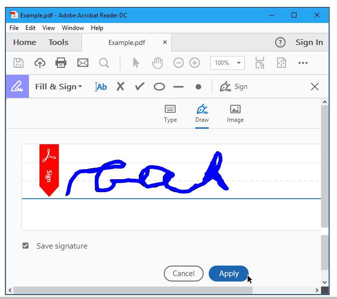
Task: Open the View menu
Action: [48, 28]
